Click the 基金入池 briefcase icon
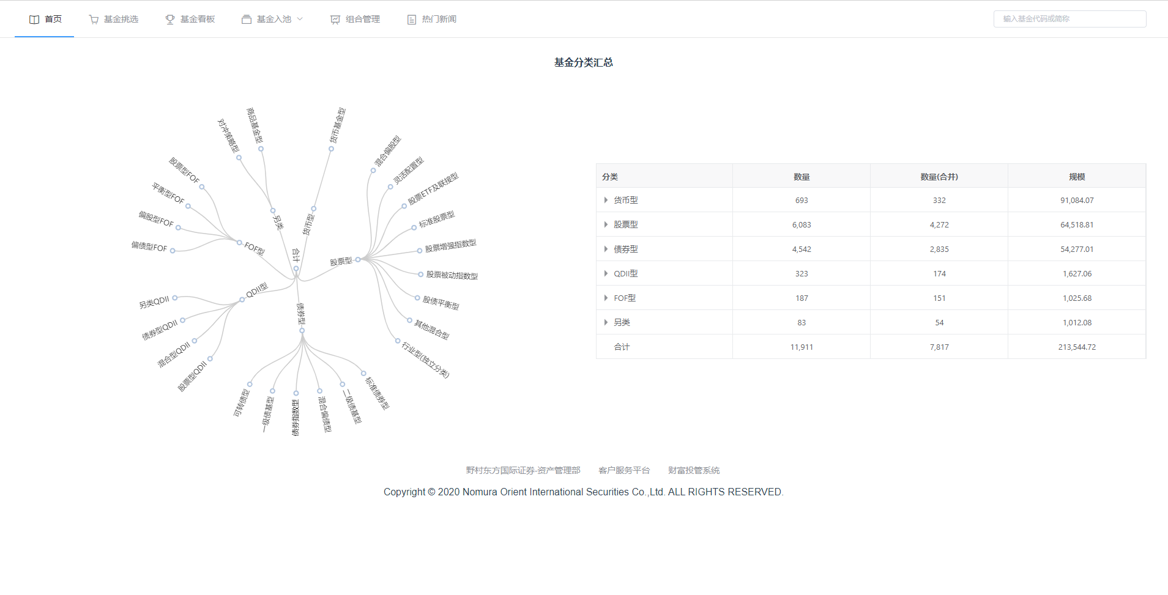This screenshot has height=595, width=1168. tap(247, 20)
